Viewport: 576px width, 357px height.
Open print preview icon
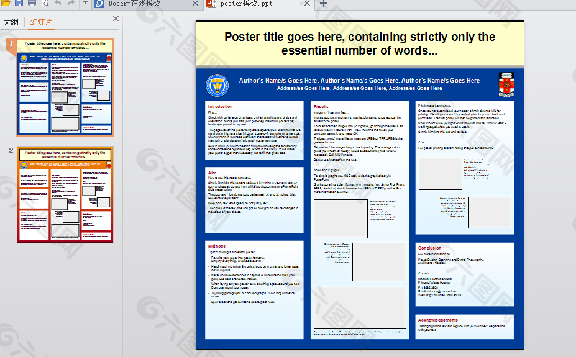[45, 3]
